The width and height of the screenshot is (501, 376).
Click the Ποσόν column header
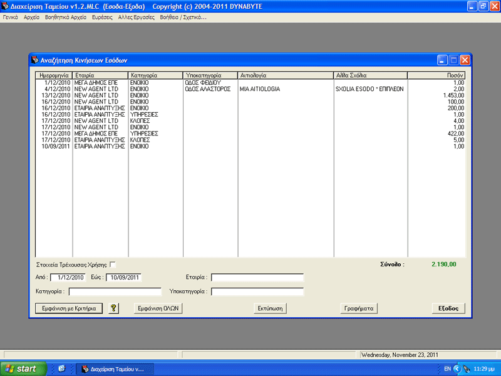tap(436, 75)
